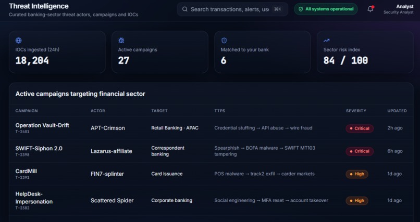Click the Spearphish BOFA malware TTPs text
This screenshot has width=420, height=222.
265,151
